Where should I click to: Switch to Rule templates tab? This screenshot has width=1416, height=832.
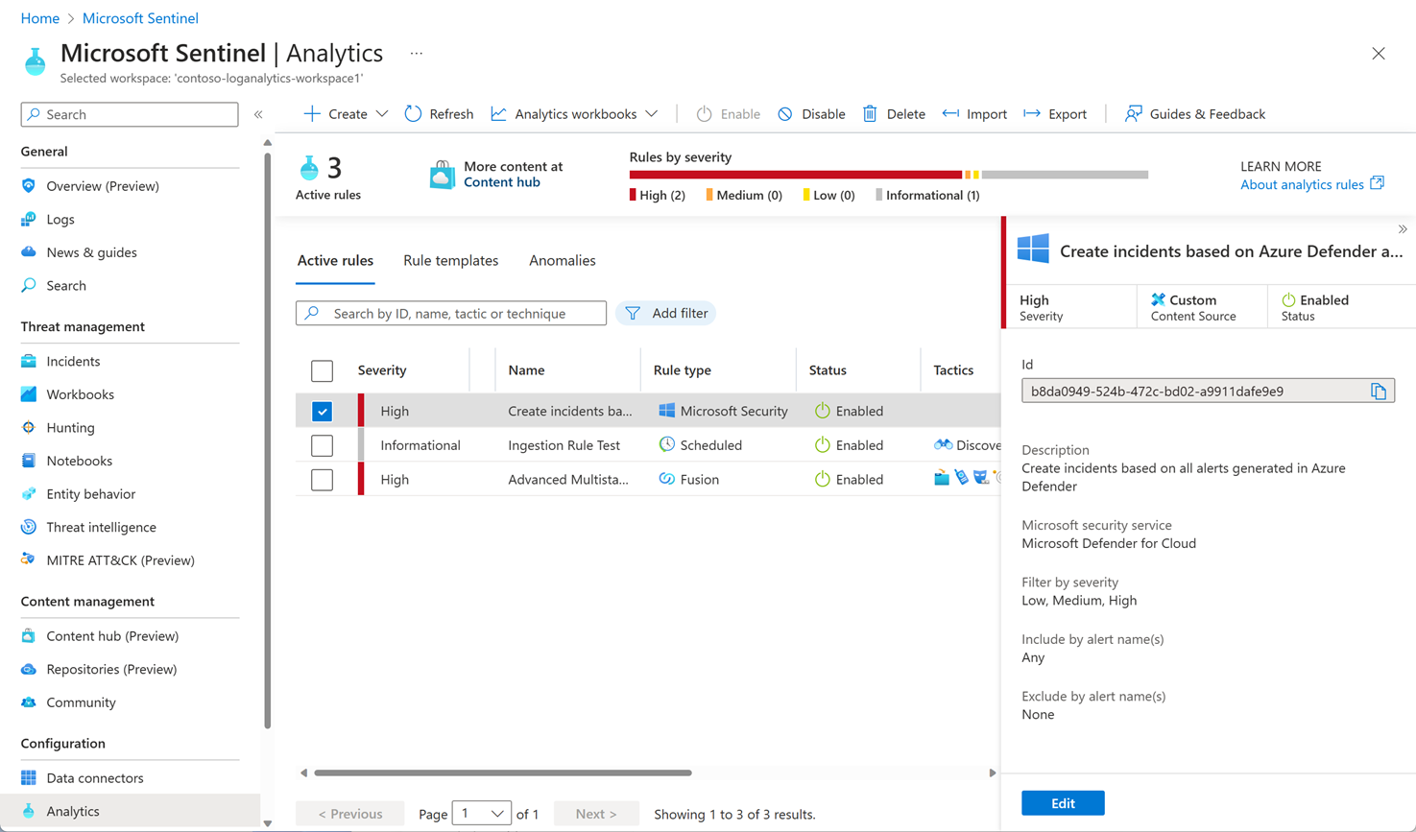[x=450, y=261]
